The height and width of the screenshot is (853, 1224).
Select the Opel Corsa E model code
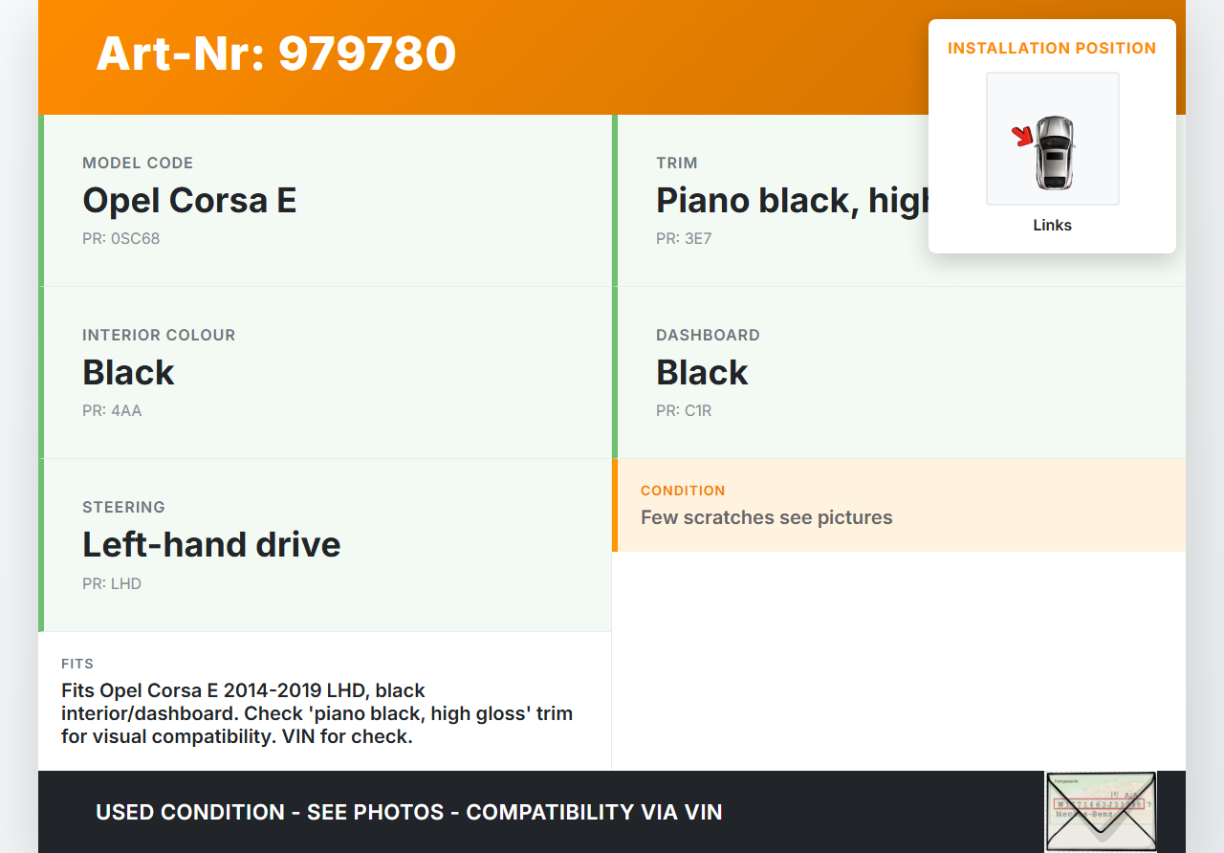(x=189, y=201)
